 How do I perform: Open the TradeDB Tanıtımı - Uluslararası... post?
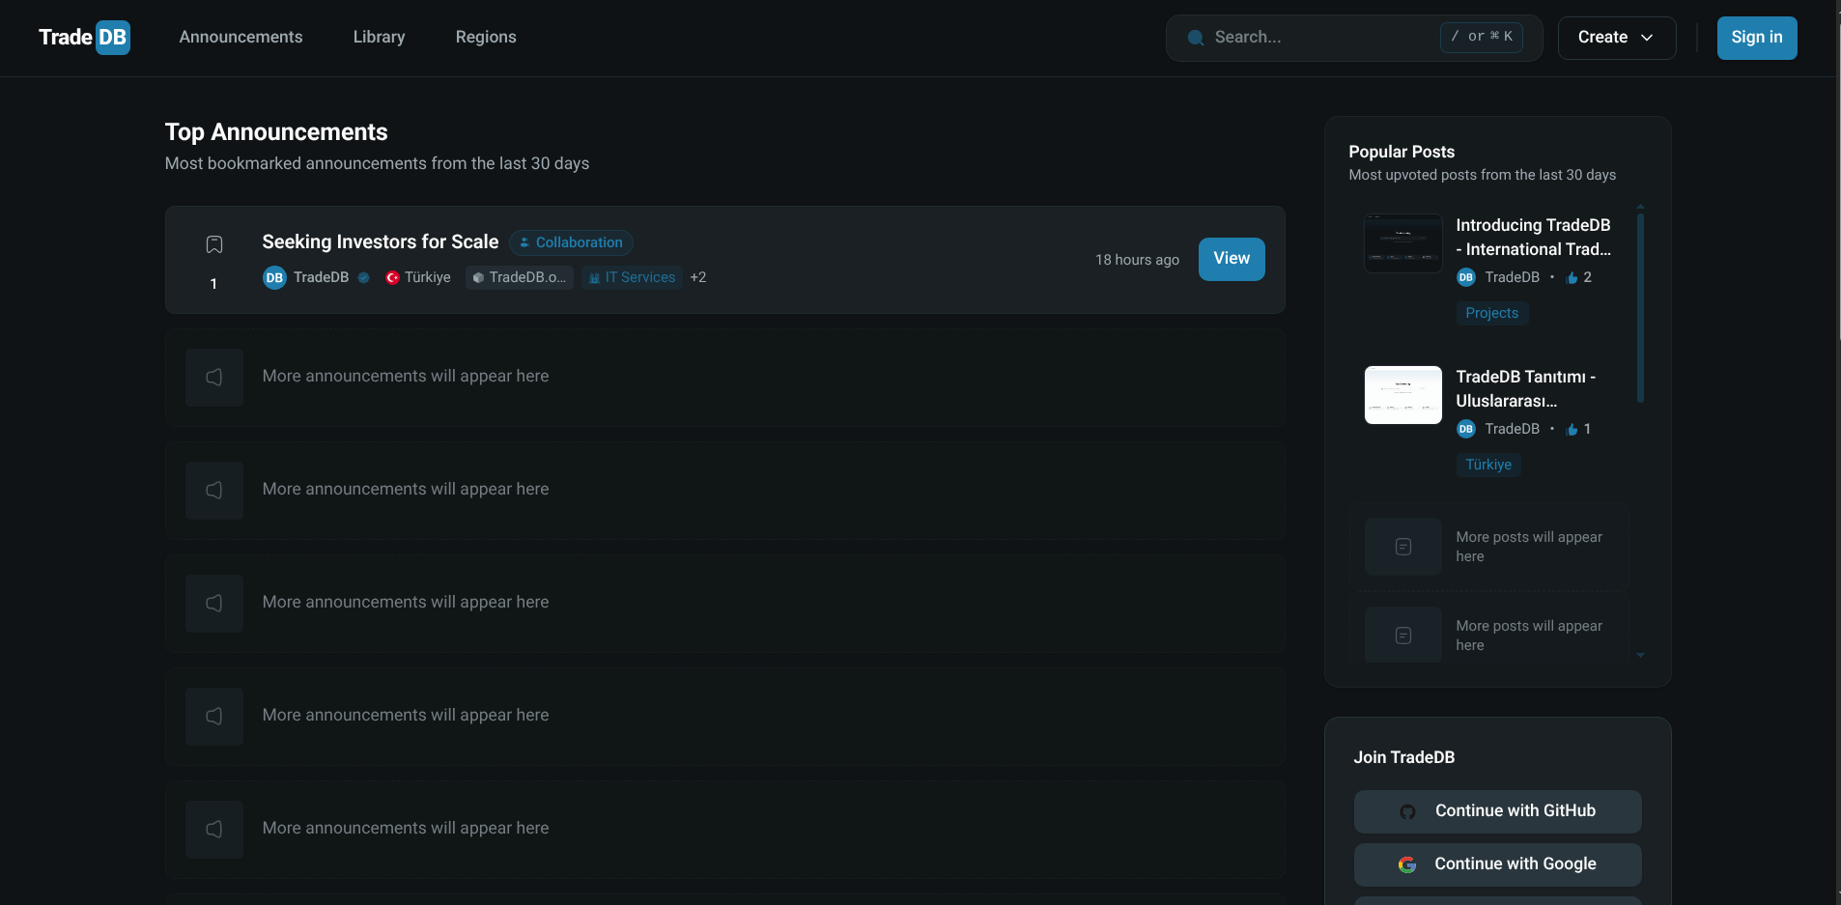[x=1525, y=388]
